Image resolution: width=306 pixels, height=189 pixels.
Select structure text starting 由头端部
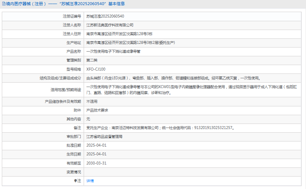click(x=174, y=78)
